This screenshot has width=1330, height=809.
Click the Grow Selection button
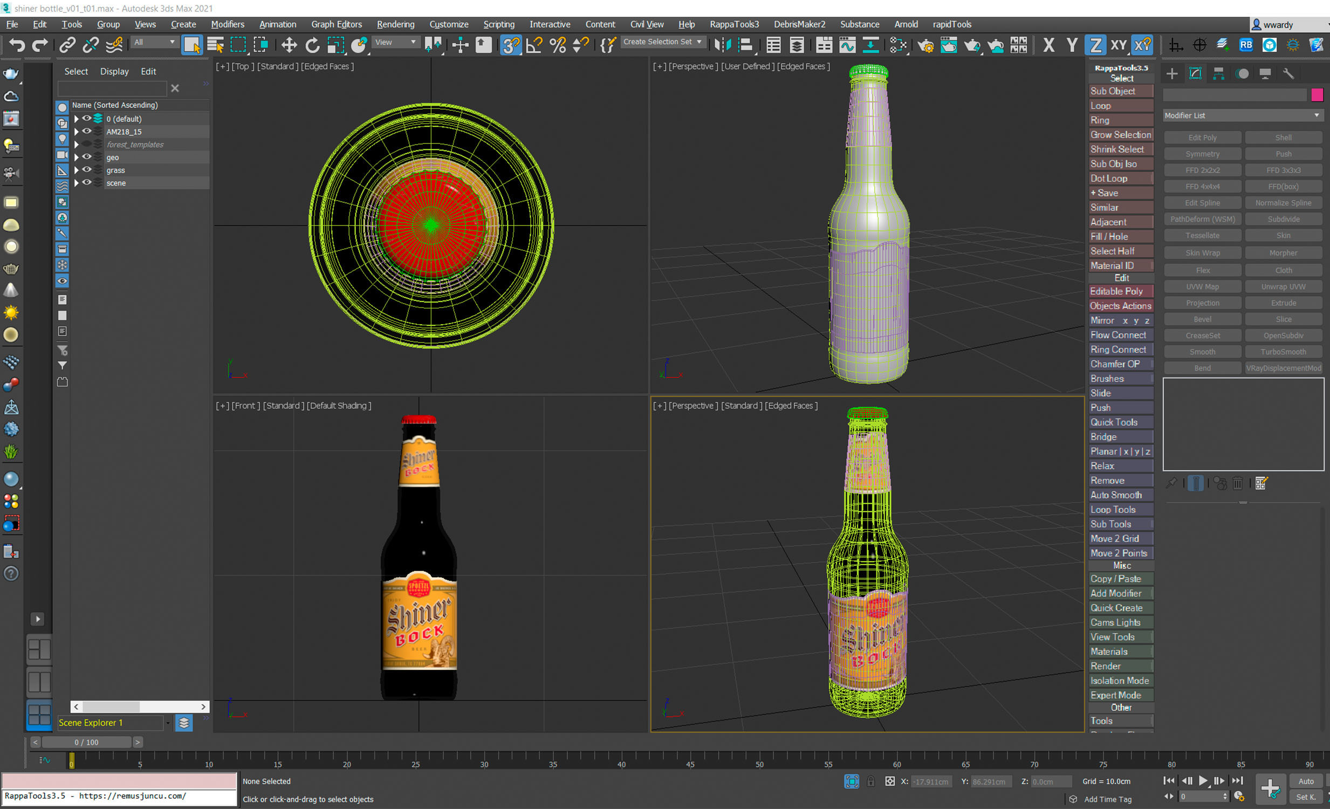[x=1121, y=134]
